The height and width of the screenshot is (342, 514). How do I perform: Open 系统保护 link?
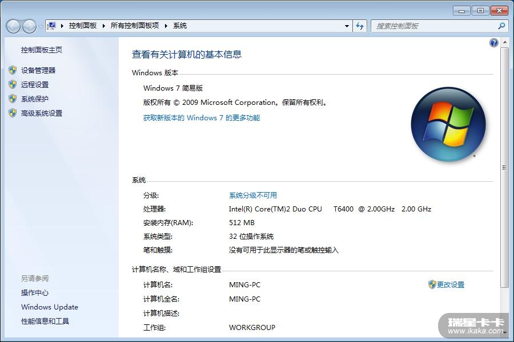click(35, 99)
